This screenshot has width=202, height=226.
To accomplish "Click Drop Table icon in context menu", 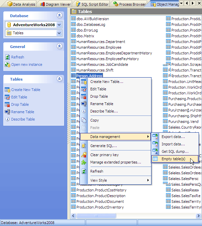I will coord(84,96).
